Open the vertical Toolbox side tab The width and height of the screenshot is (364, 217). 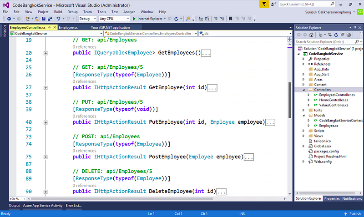coord(5,30)
